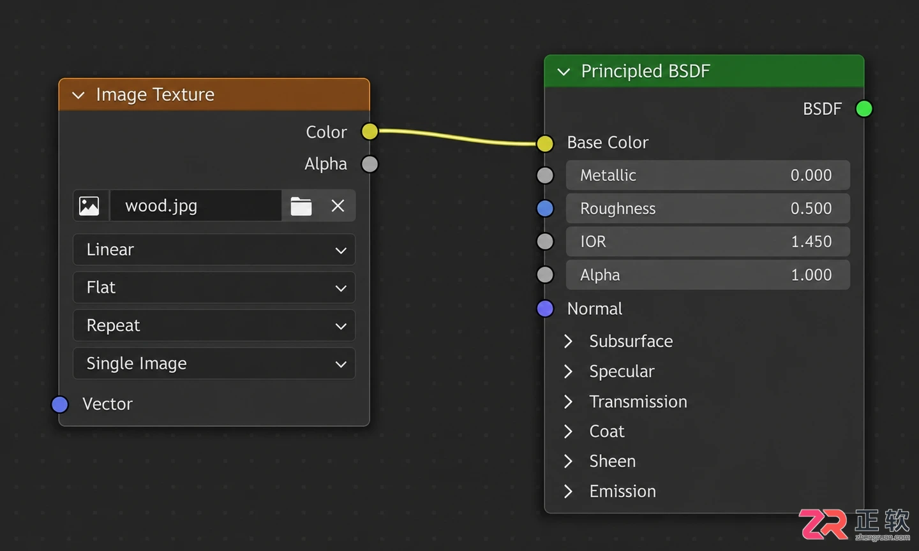Click the Roughness value slider
The image size is (919, 551).
coord(708,209)
